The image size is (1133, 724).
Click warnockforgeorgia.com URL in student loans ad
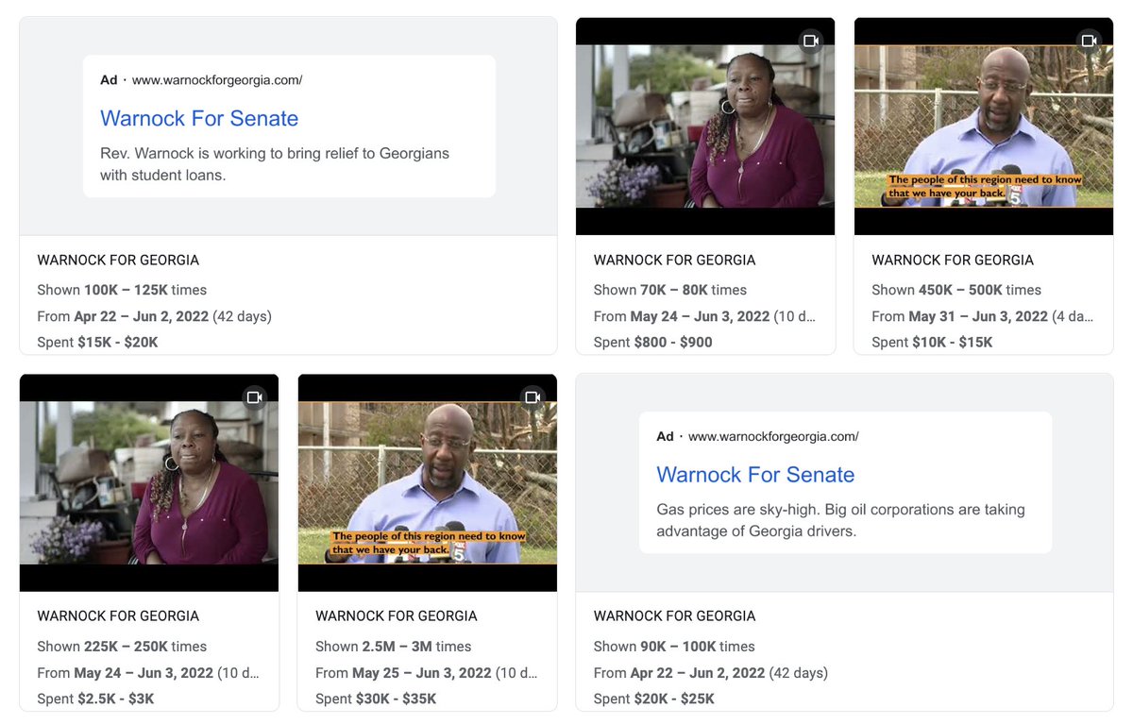(x=217, y=80)
